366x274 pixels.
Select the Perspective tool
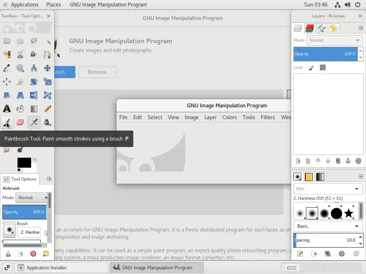click(x=20, y=95)
